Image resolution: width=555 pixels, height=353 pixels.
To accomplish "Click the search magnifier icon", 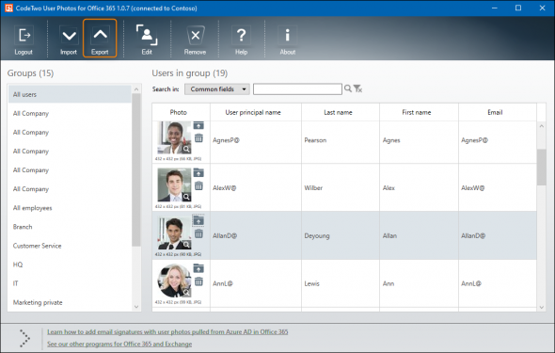I will 348,88.
